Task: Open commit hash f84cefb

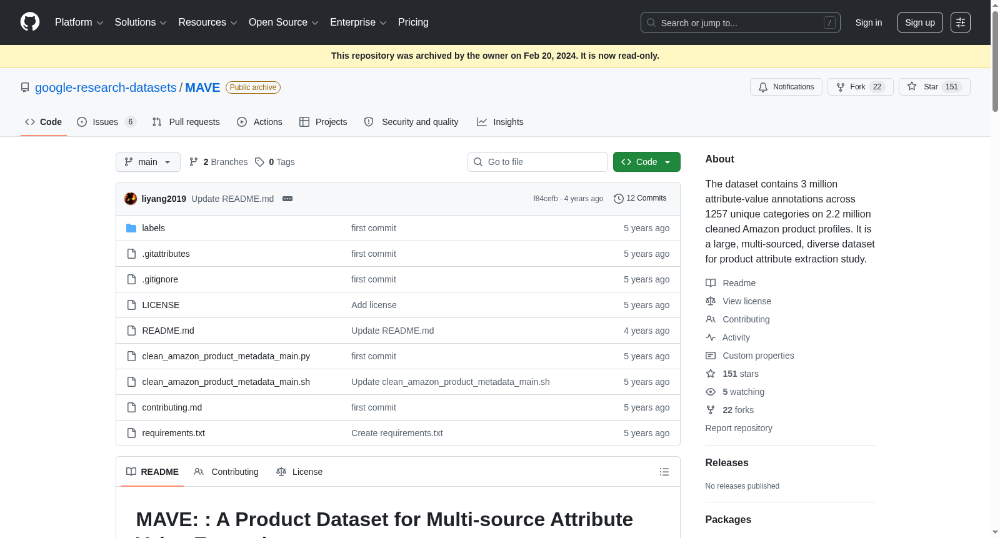Action: 546,199
